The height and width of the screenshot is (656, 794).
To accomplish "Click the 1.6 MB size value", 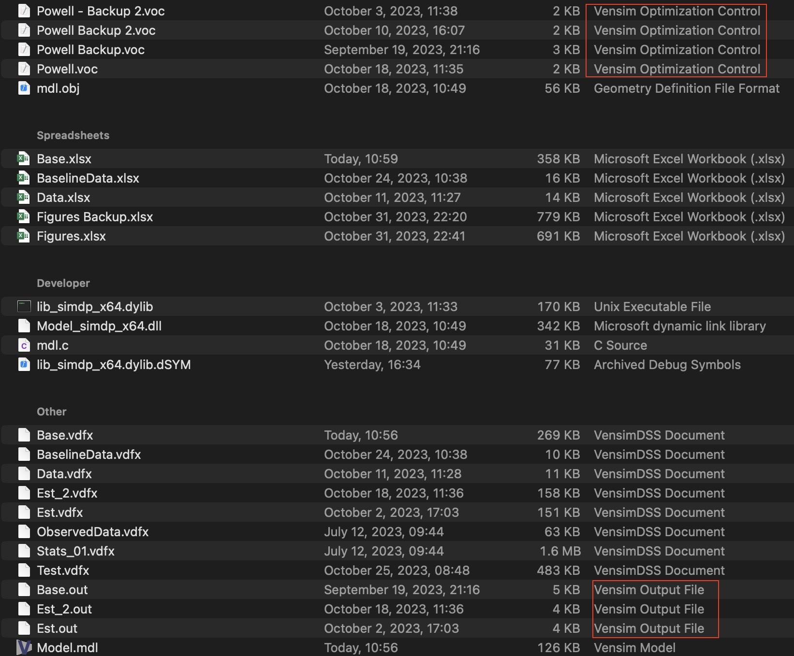I will point(560,551).
